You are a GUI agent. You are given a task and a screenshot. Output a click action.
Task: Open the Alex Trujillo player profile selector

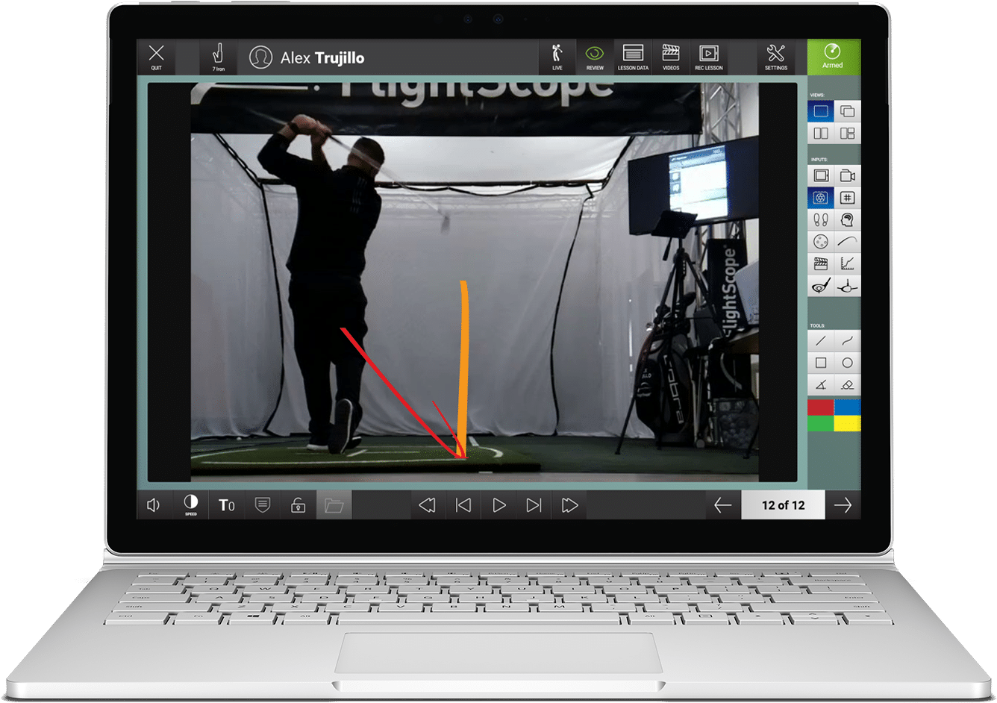307,57
